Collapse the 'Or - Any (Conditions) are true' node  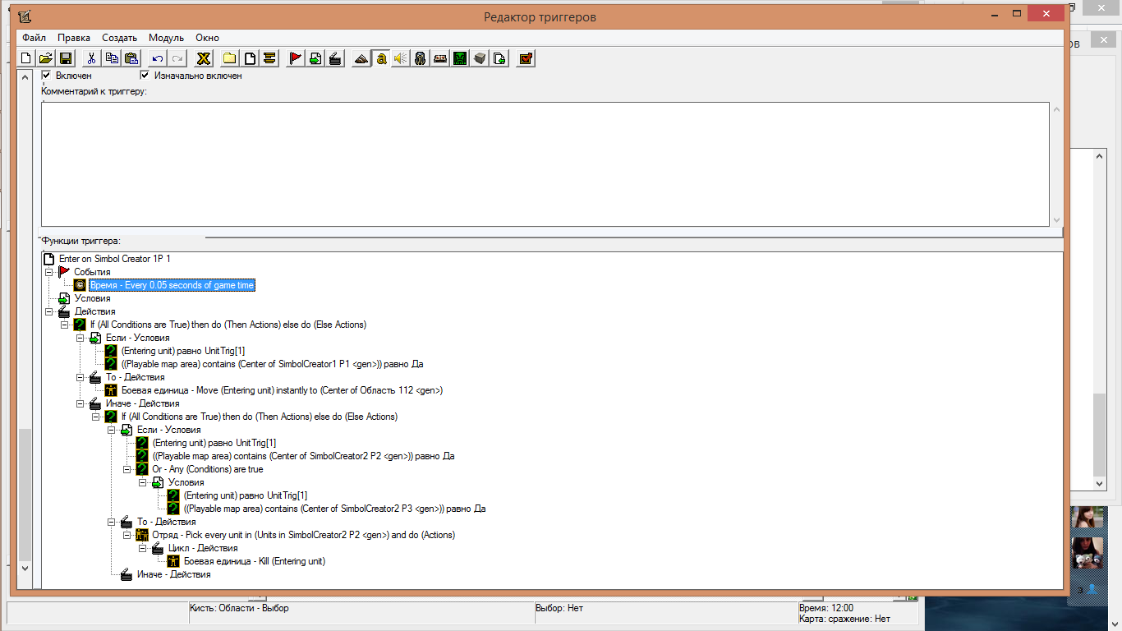[127, 469]
